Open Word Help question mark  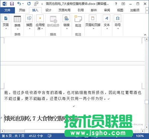tap(116, 4)
